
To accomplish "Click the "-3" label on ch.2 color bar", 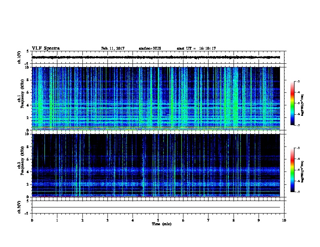I will pos(298,148).
